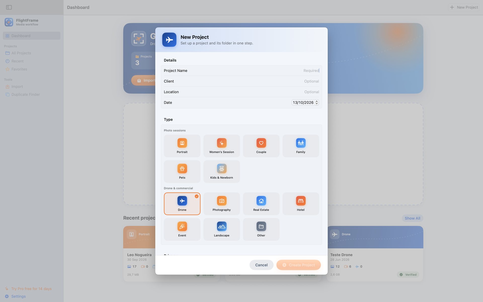Select Kids & Newborn type

point(222,172)
